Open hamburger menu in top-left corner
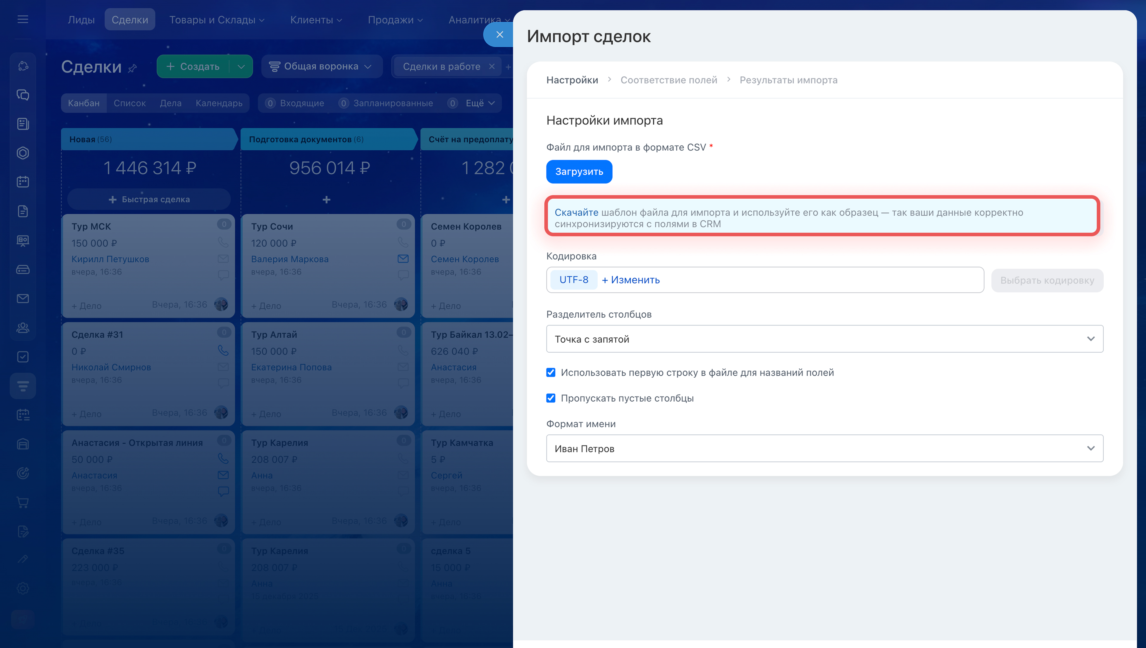The height and width of the screenshot is (648, 1146). [x=23, y=19]
